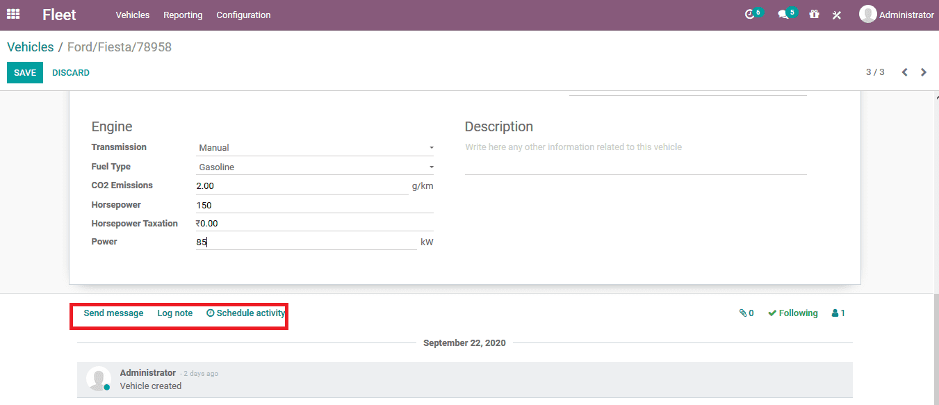Click the Horsepower Taxation input field

click(315, 224)
